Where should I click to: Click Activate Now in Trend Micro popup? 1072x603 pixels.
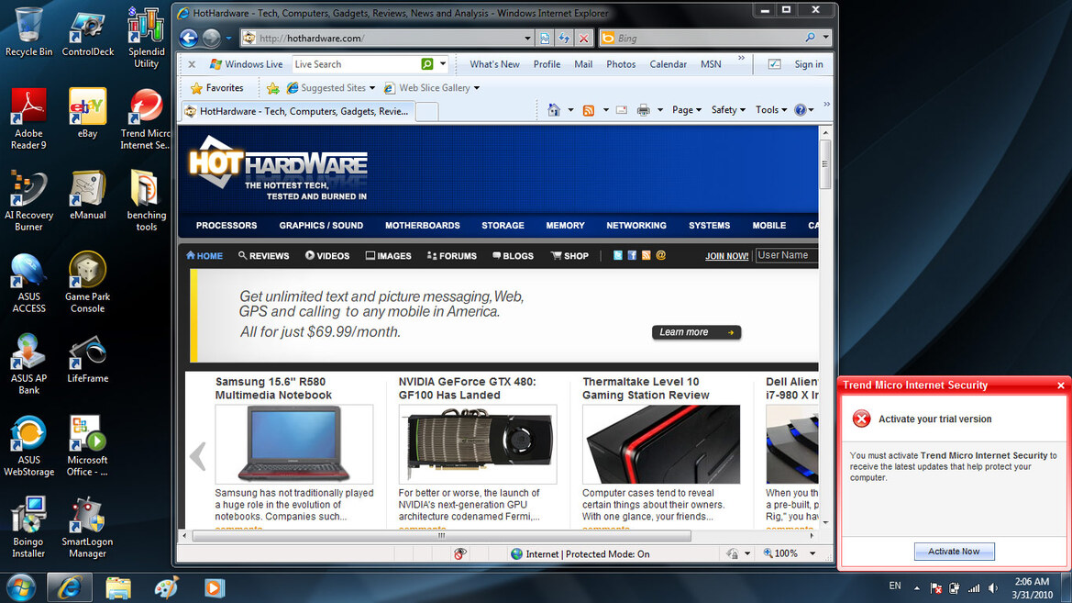954,551
